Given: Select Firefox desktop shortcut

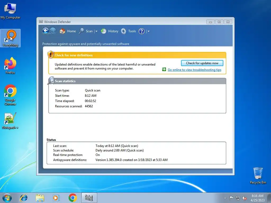Looking at the screenshot, I should [10, 66].
